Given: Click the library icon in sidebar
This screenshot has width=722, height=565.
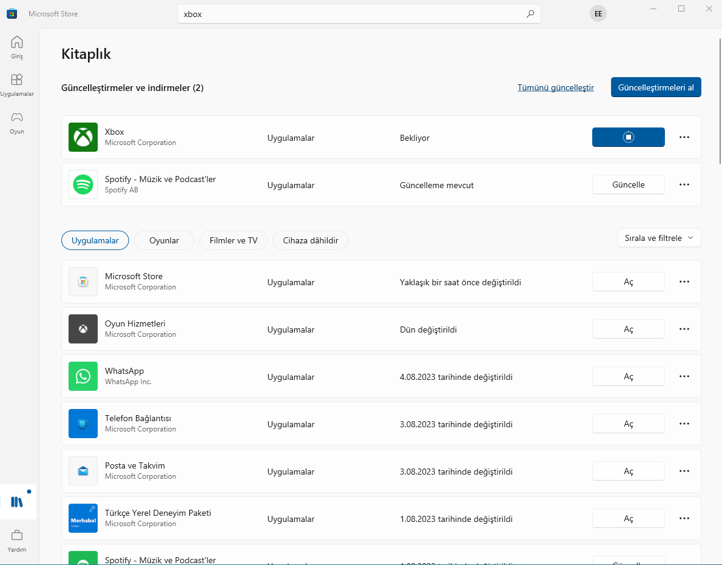Looking at the screenshot, I should (17, 502).
